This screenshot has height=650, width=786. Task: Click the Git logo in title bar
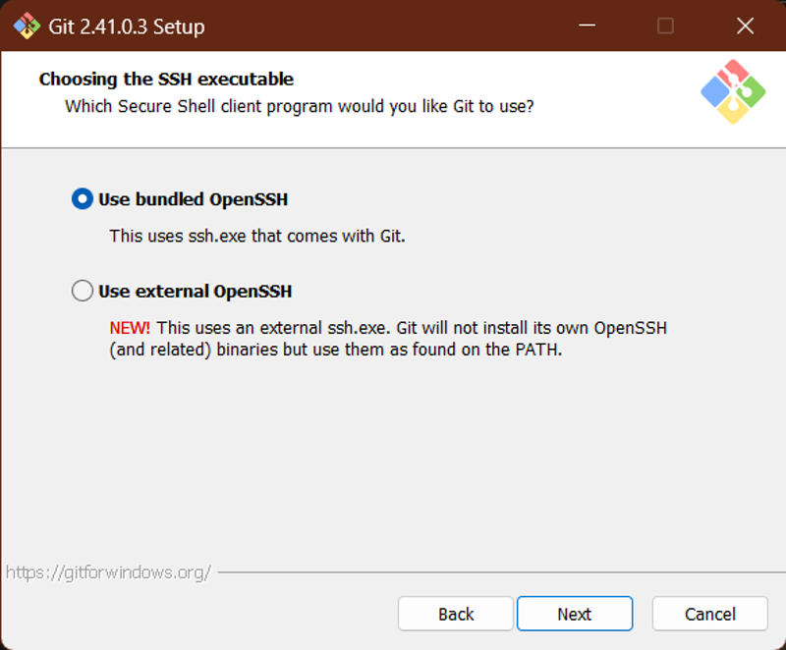click(27, 26)
